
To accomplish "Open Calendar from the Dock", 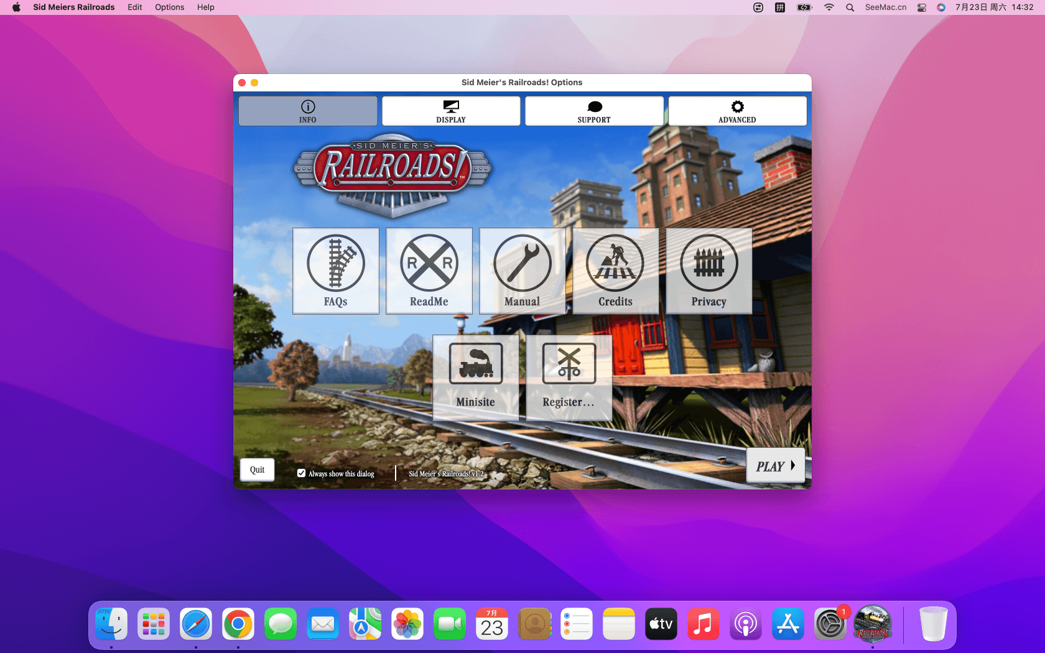I will 492,624.
